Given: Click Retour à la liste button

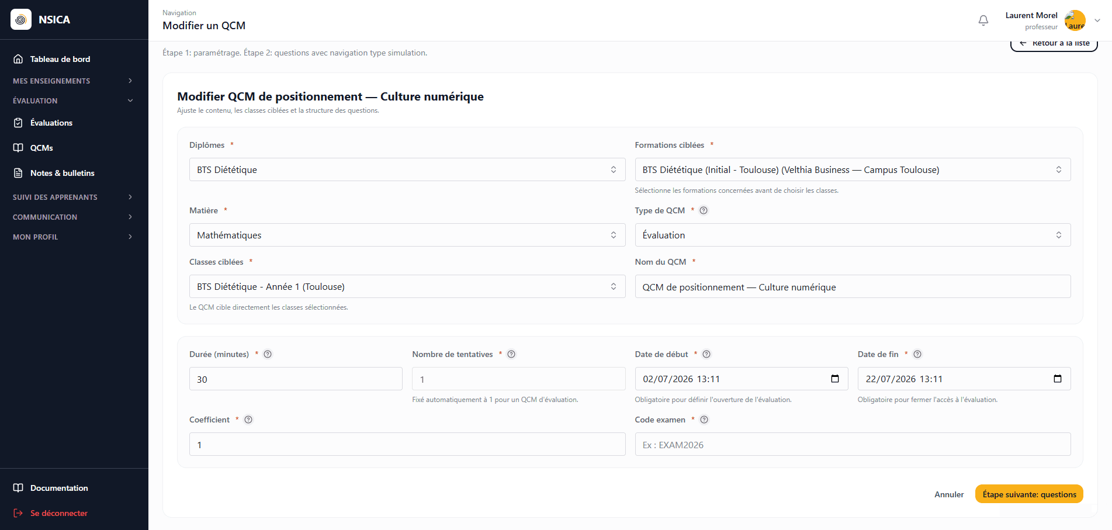Looking at the screenshot, I should click(1054, 44).
